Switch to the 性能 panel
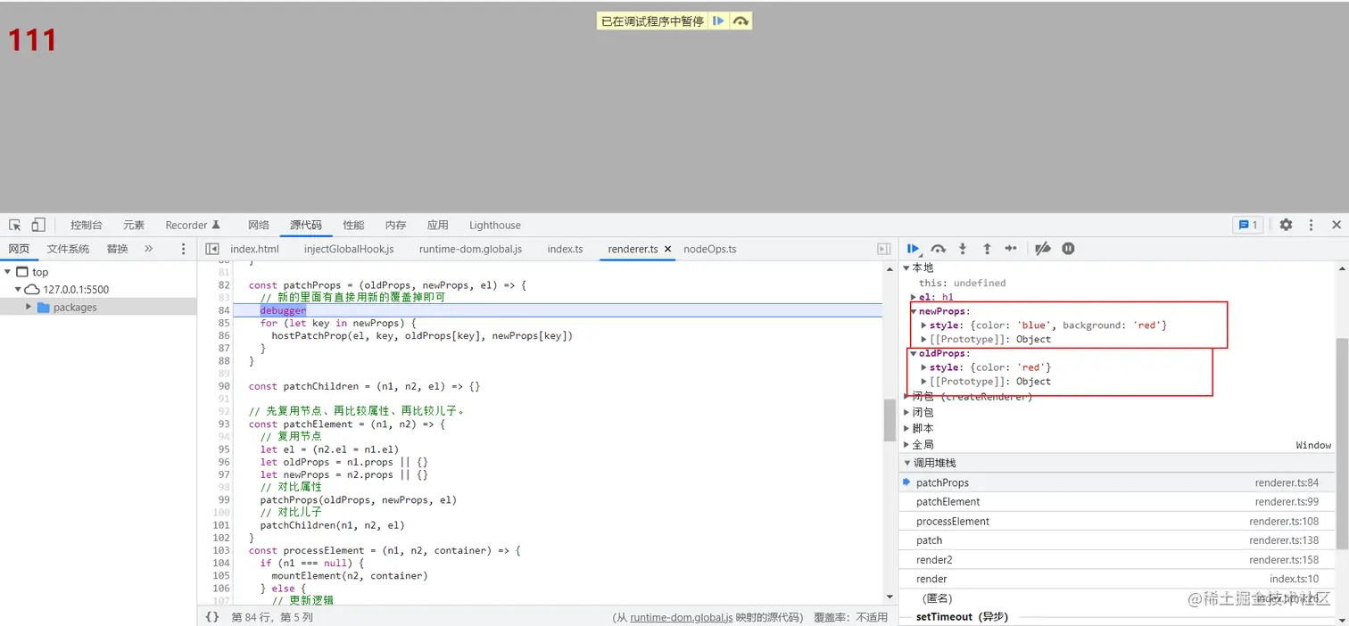 pos(353,225)
